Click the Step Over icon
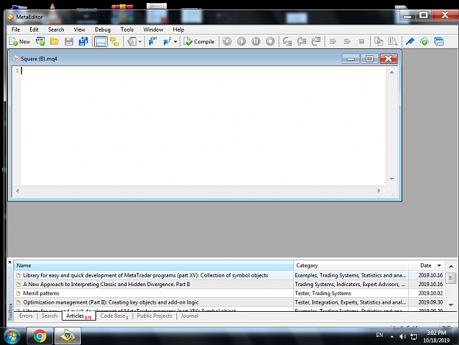This screenshot has width=459, height=345. tap(302, 42)
